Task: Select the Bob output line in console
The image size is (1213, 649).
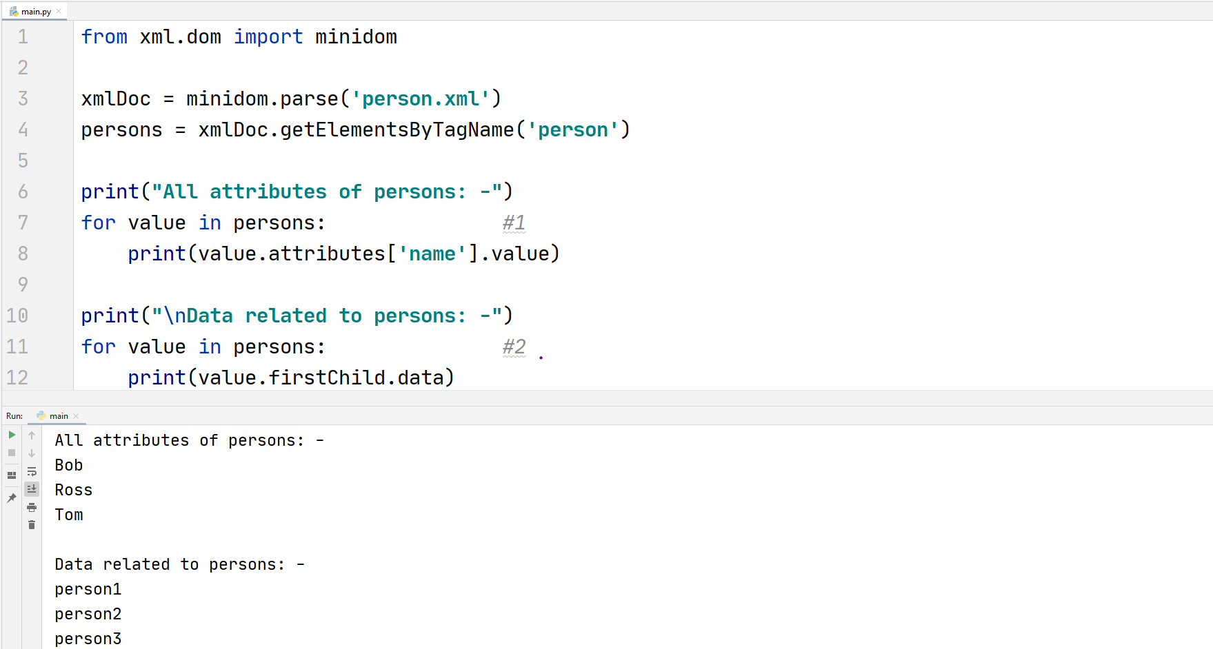Action: (x=68, y=464)
